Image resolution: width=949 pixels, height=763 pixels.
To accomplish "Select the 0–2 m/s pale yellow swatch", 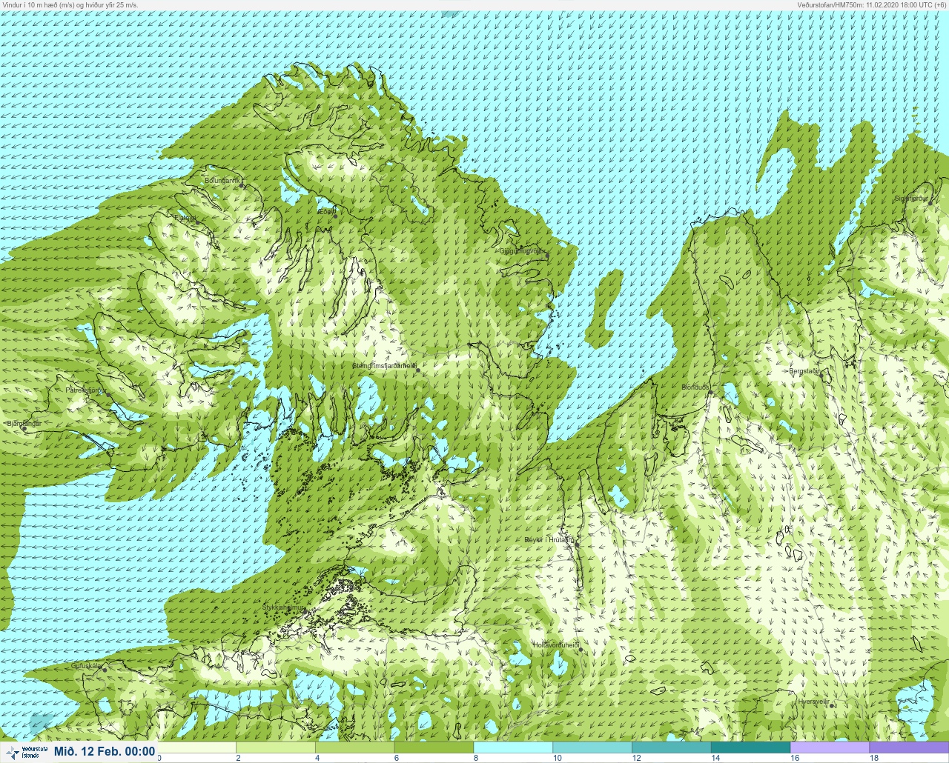I will [196, 747].
